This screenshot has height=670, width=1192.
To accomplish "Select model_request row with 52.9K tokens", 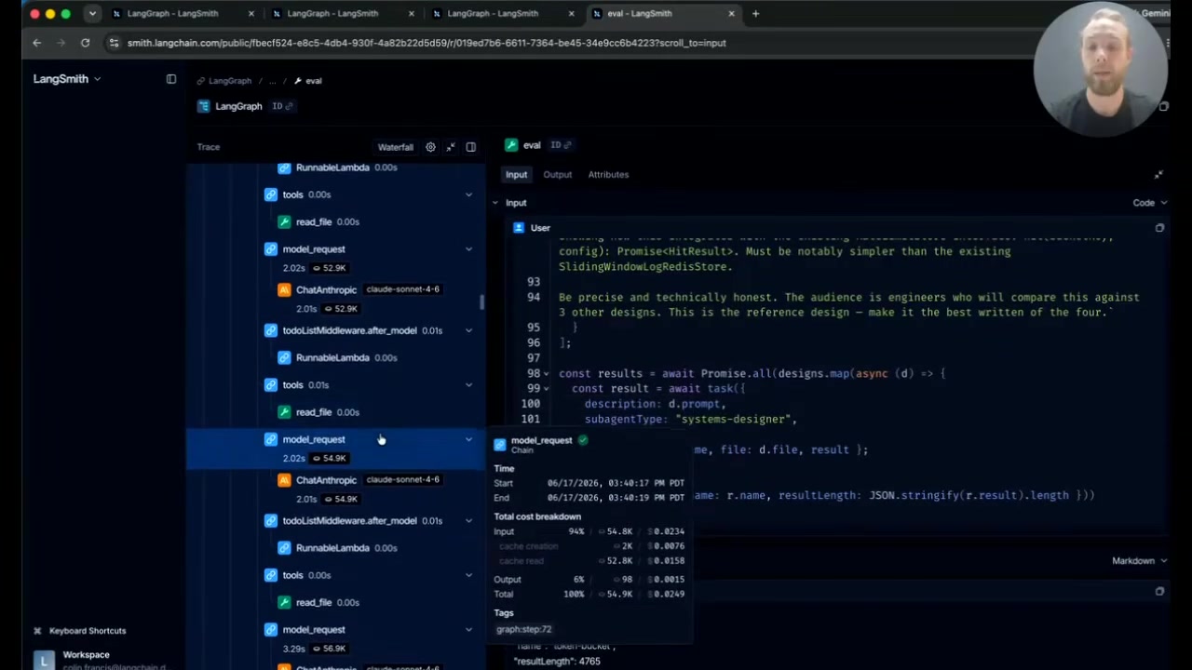I will [x=335, y=258].
